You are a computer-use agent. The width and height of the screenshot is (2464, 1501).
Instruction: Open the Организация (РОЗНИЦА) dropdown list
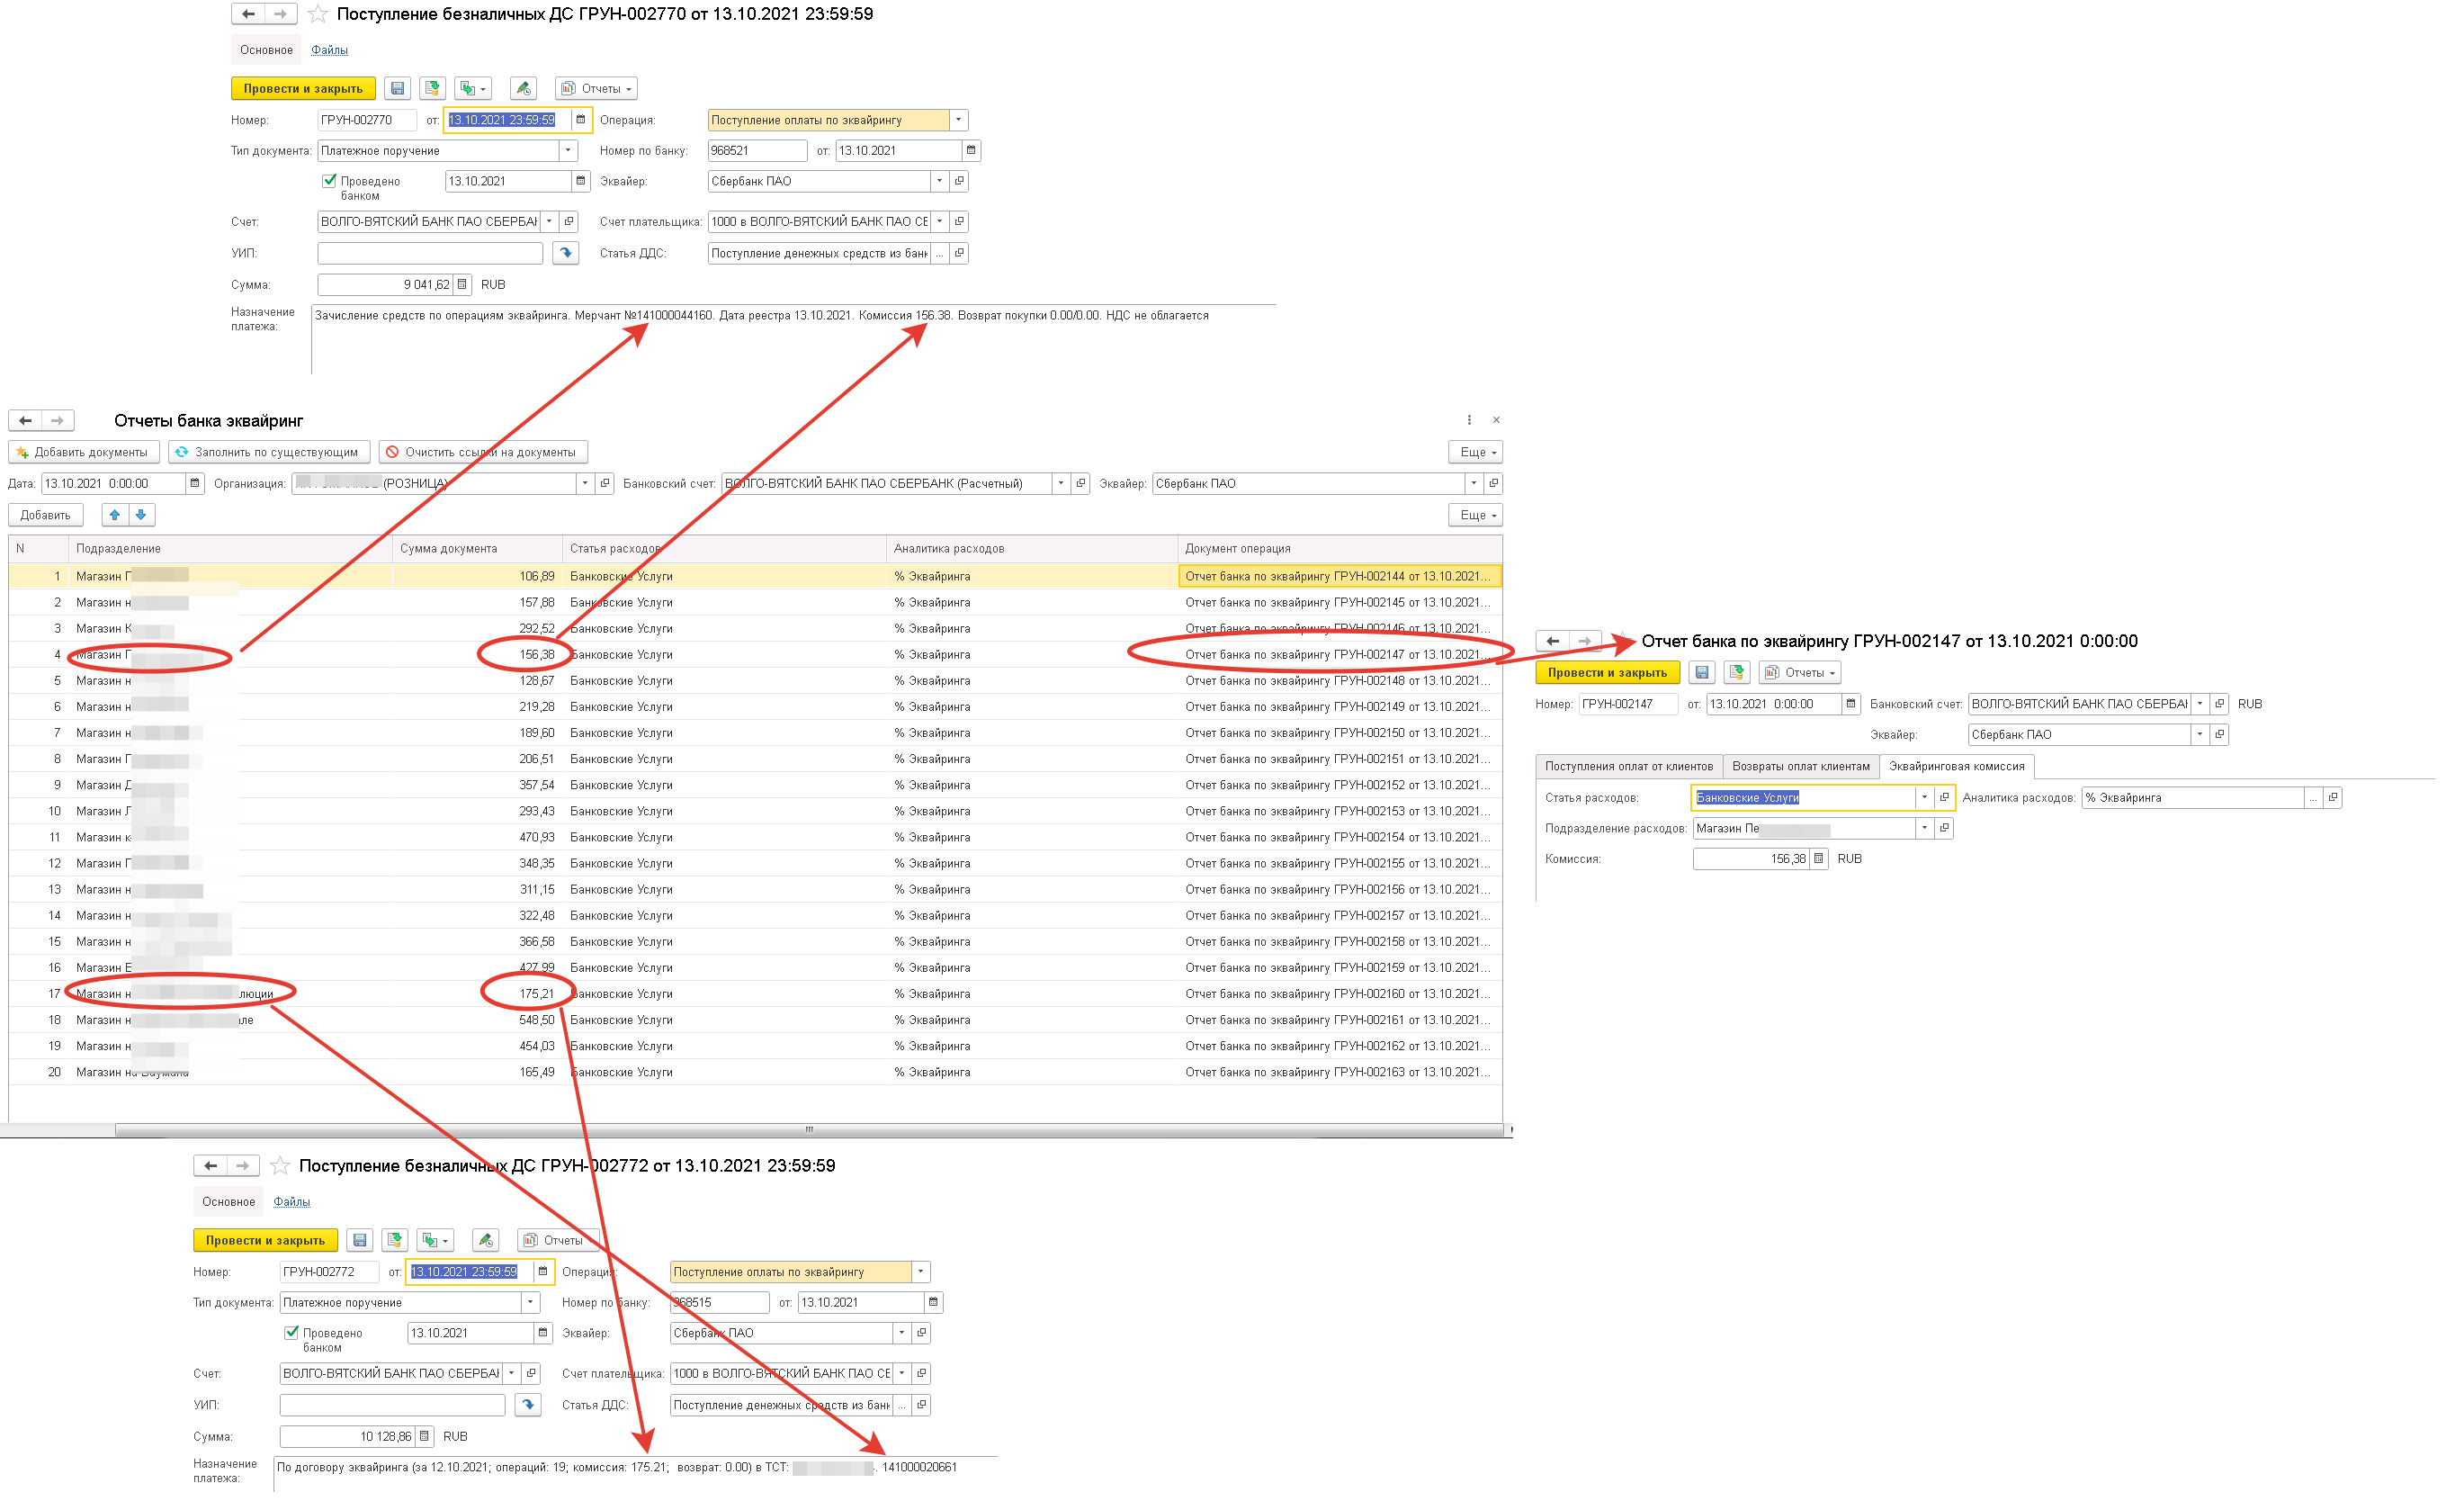click(x=585, y=484)
